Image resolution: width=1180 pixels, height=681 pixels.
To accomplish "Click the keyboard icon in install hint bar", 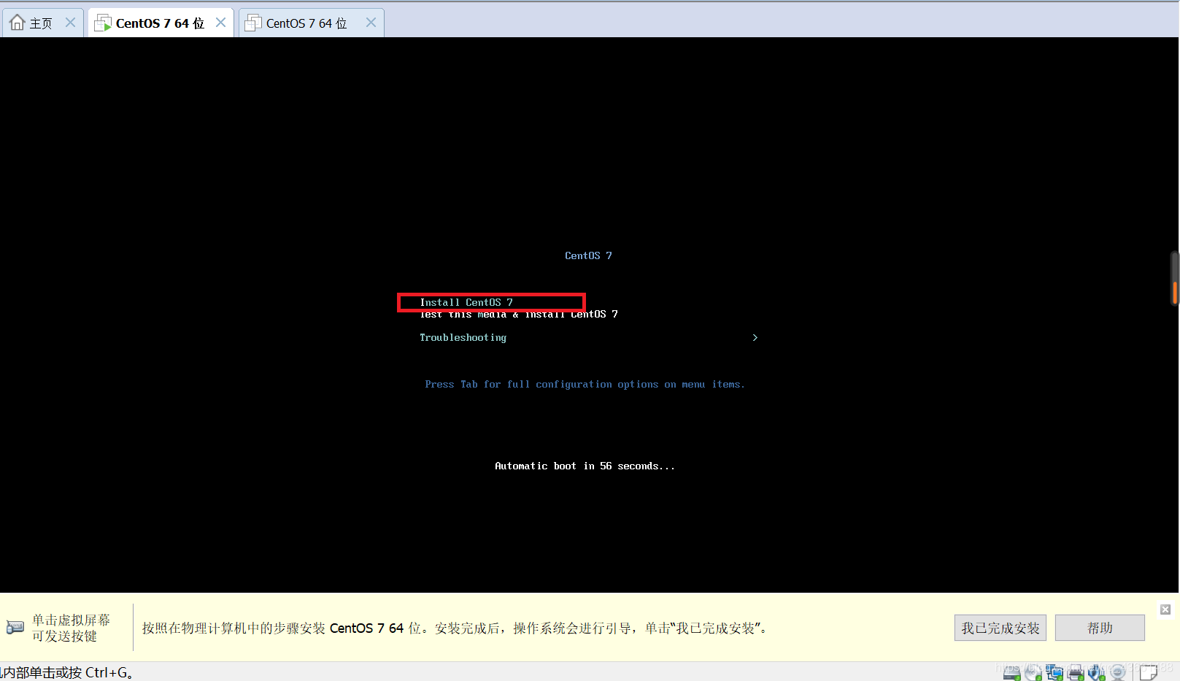I will 15,627.
